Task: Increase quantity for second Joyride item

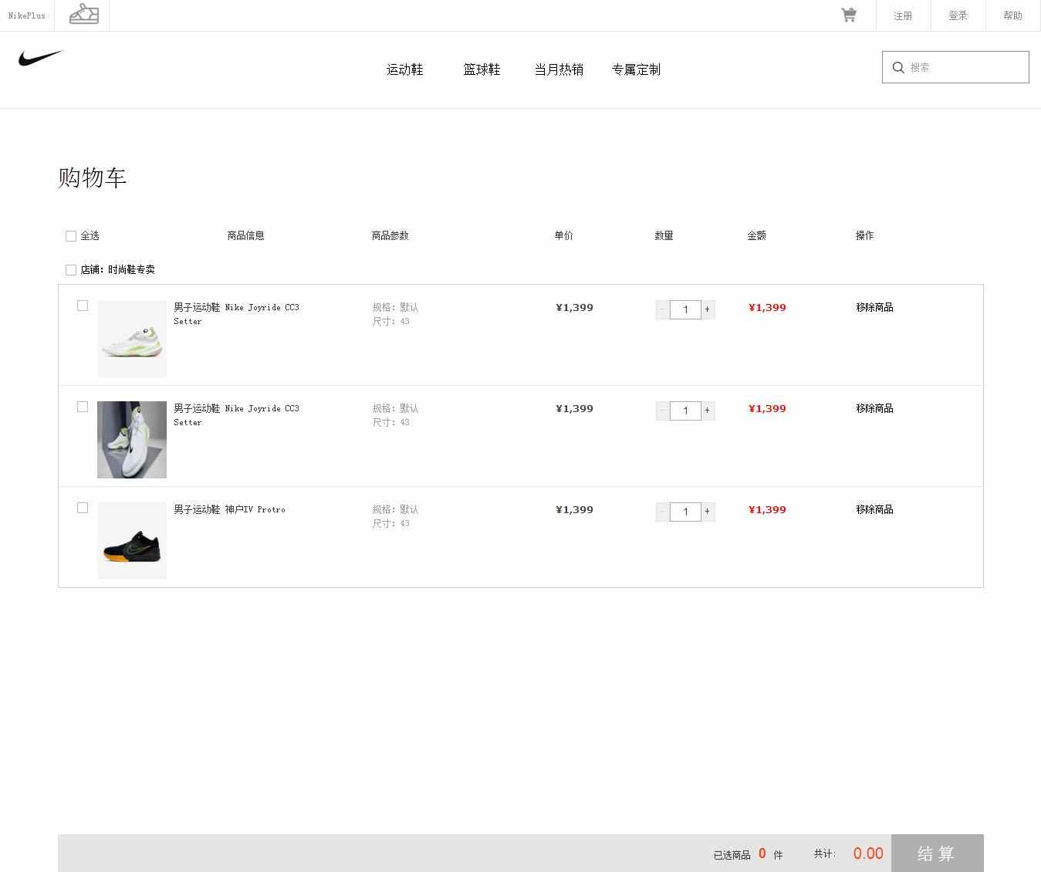Action: [708, 411]
